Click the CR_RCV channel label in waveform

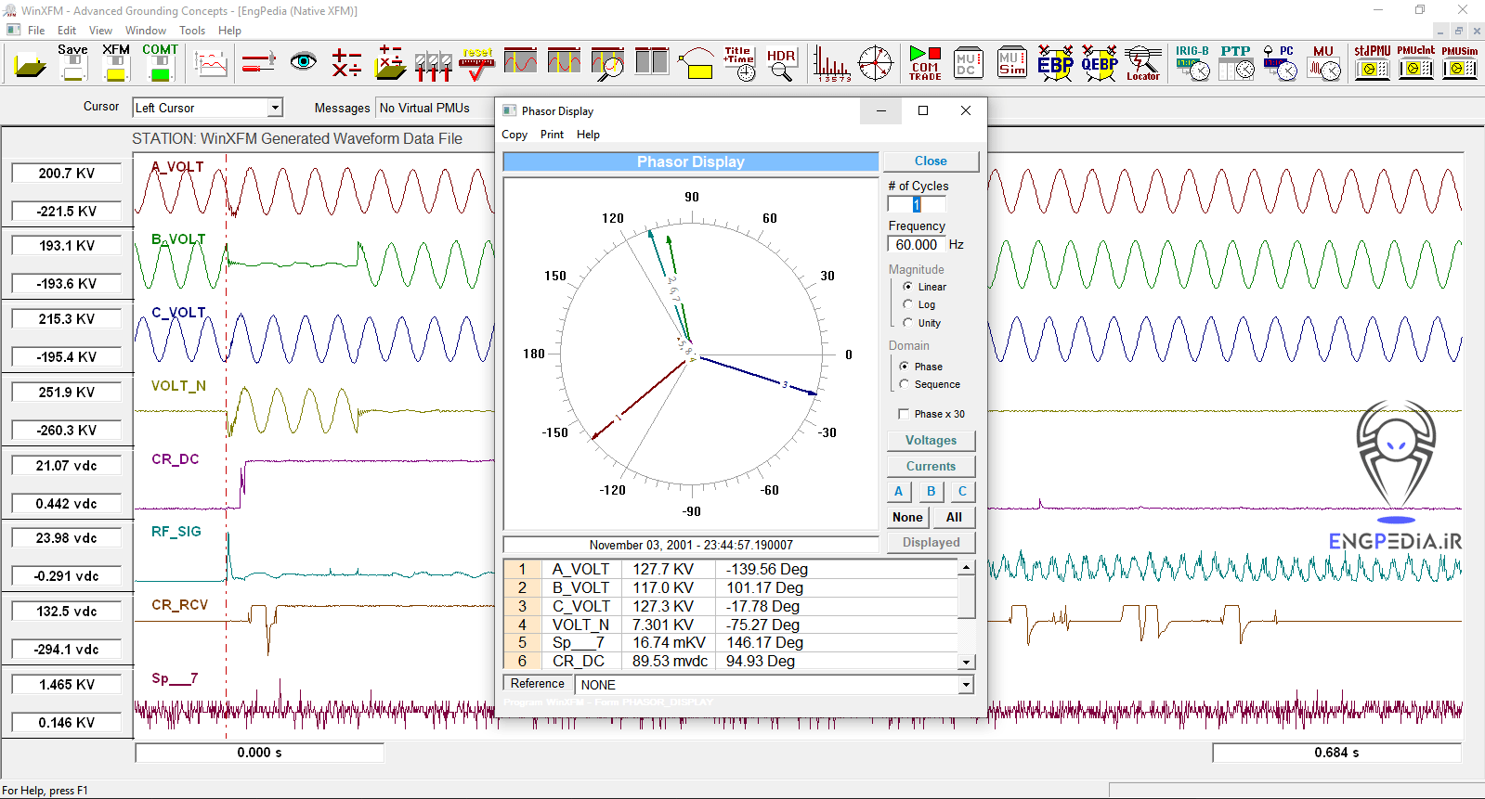[x=180, y=605]
